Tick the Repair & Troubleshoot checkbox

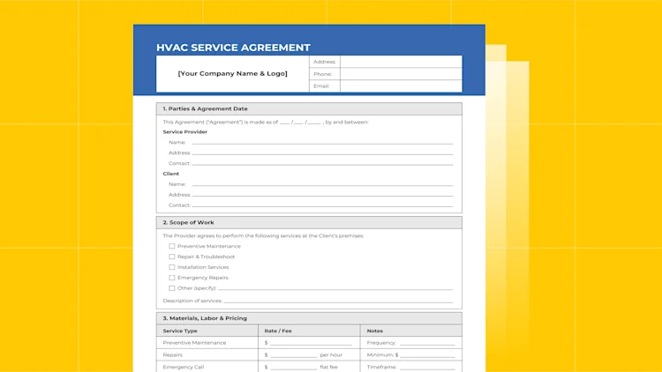(x=172, y=257)
